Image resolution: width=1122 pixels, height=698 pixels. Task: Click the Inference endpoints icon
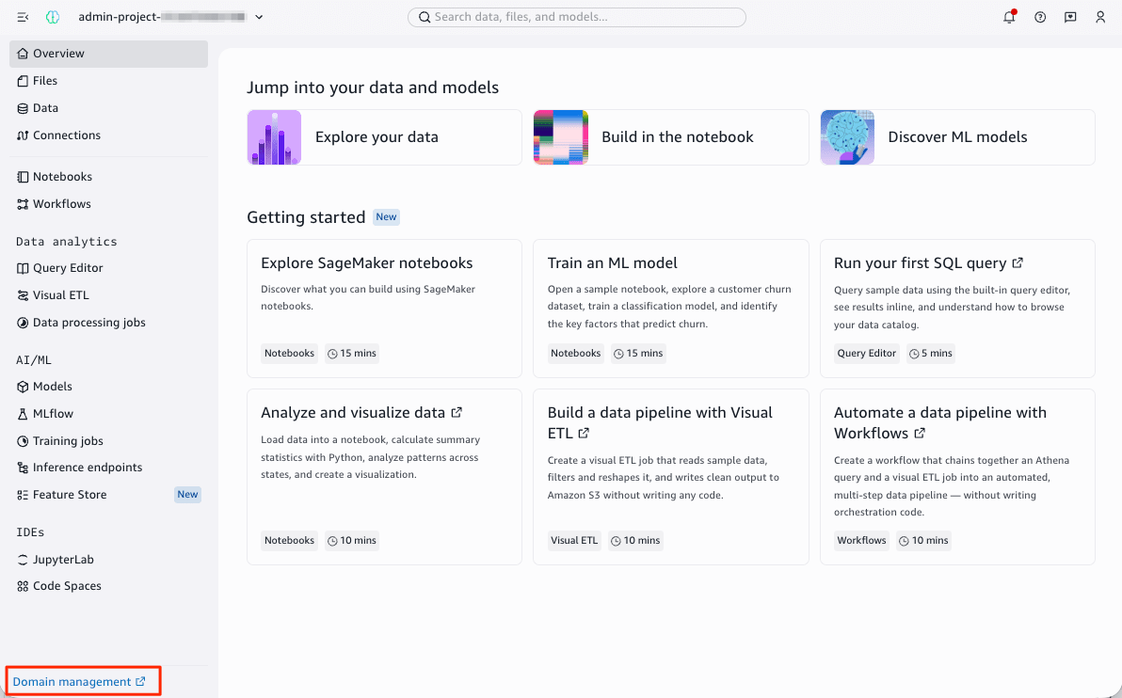click(23, 467)
